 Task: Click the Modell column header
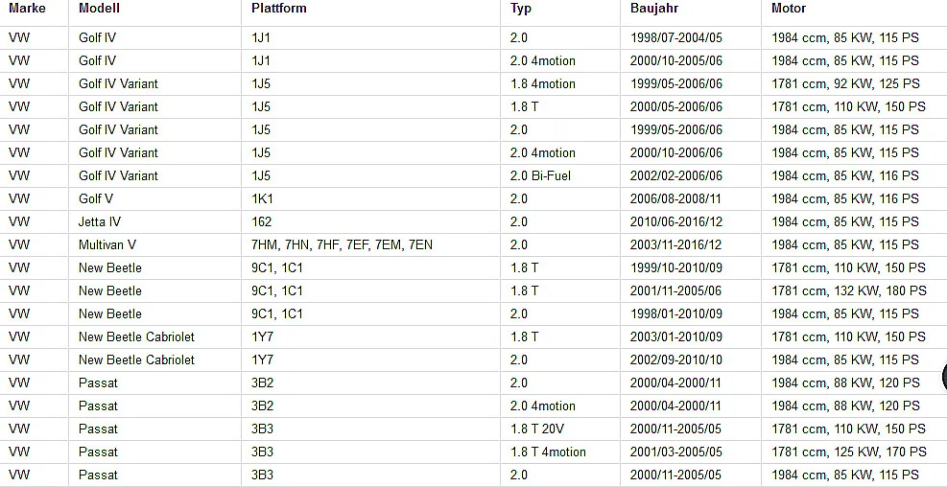coord(99,9)
